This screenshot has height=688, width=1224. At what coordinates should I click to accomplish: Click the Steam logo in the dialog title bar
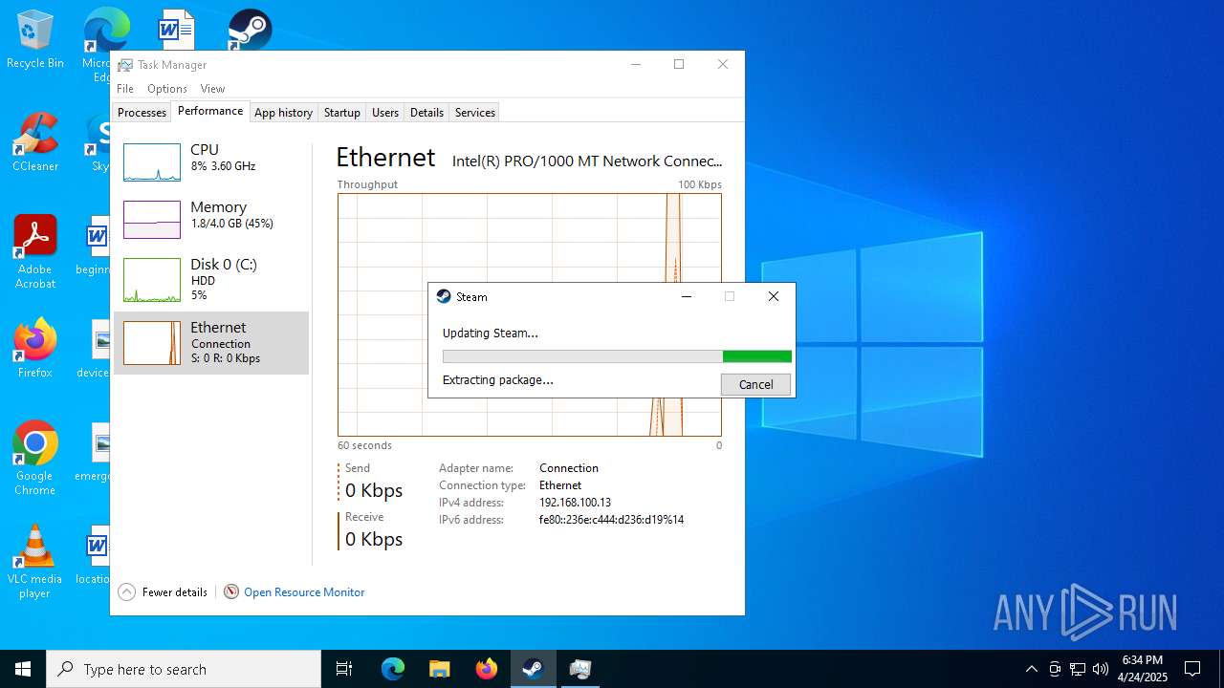pos(444,297)
